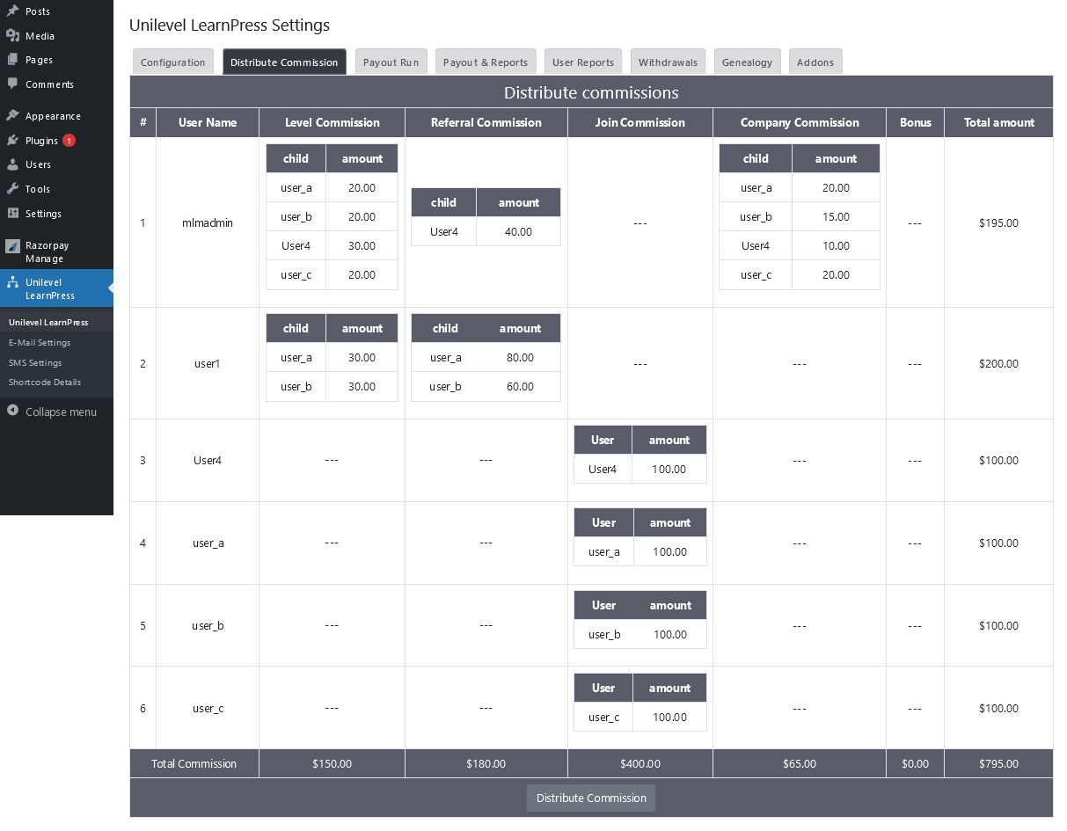Open the Withdrawals tab
Viewport: 1067px width, 831px height.
click(668, 62)
